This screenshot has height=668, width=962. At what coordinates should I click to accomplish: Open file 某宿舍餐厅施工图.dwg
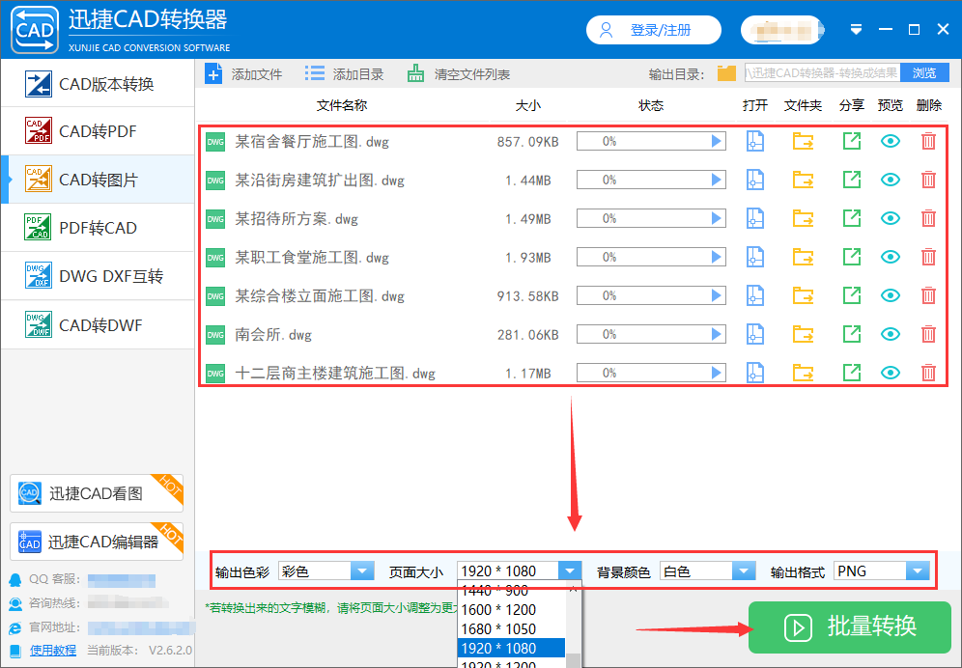tap(754, 141)
